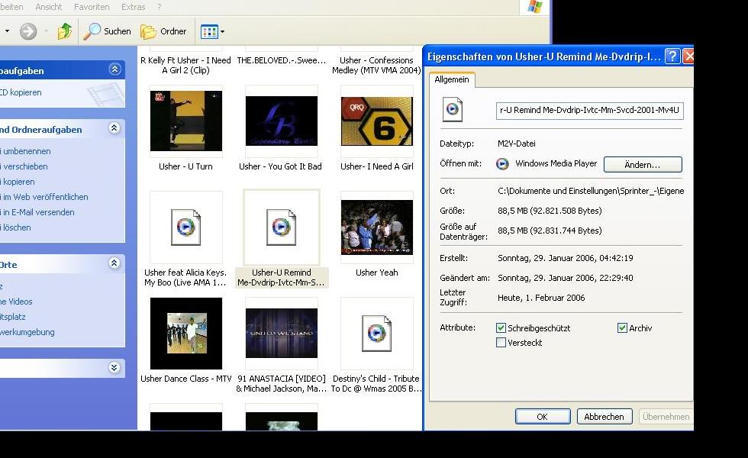
Task: Click M2V-Datei file type text
Action: click(x=517, y=144)
